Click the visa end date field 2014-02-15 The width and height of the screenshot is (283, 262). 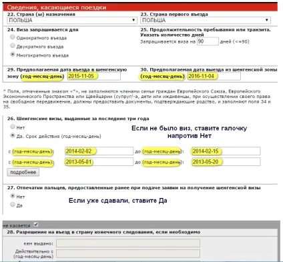tap(226, 151)
